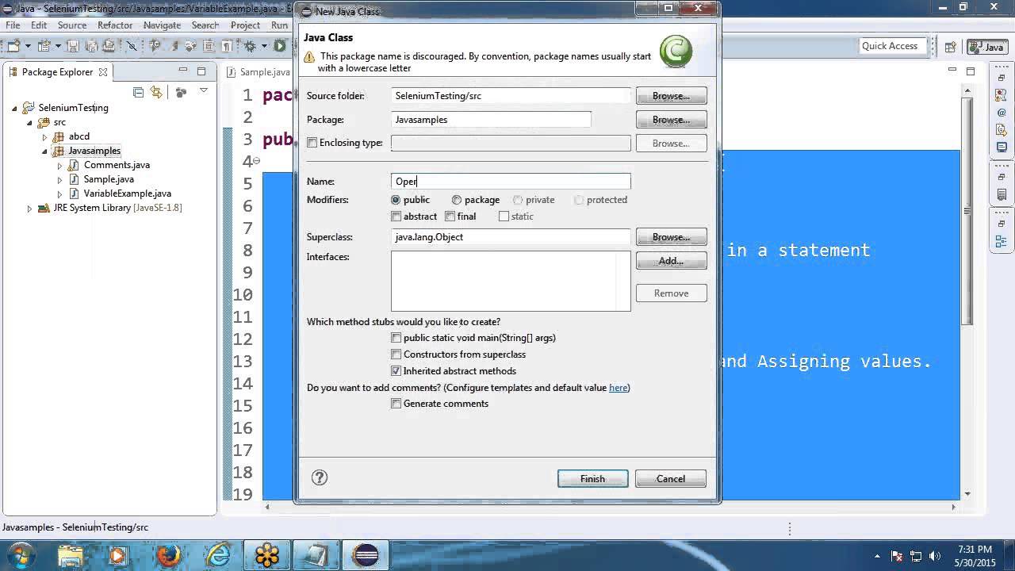Open the Source menu

pos(72,25)
